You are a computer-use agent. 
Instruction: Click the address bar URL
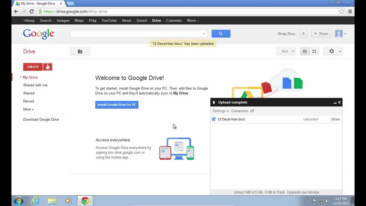pos(75,11)
